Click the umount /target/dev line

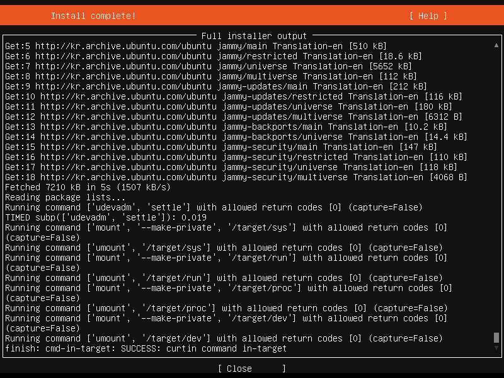point(224,338)
